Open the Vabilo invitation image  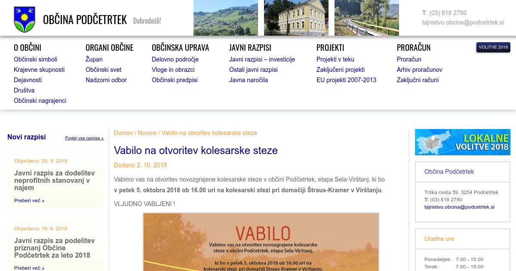261,242
